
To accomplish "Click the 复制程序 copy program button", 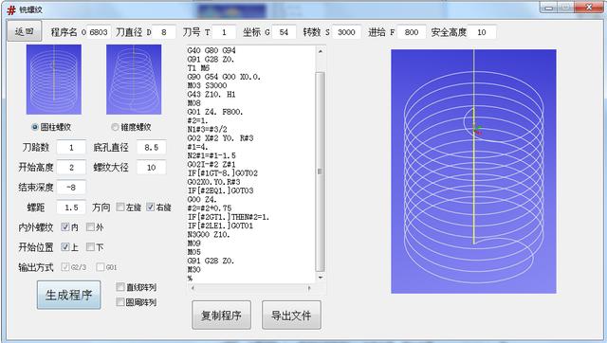I will coord(221,316).
